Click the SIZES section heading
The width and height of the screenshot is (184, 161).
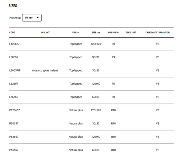point(13,6)
